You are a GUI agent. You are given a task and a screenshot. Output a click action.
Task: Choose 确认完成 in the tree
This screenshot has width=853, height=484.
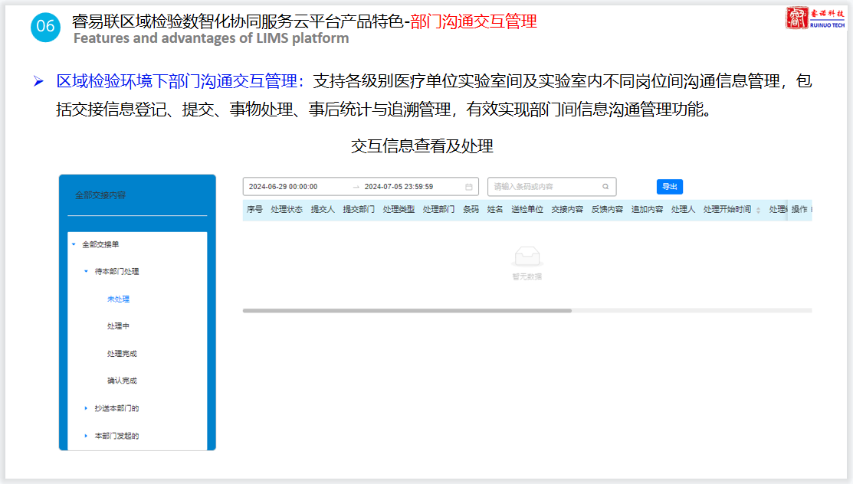click(122, 381)
